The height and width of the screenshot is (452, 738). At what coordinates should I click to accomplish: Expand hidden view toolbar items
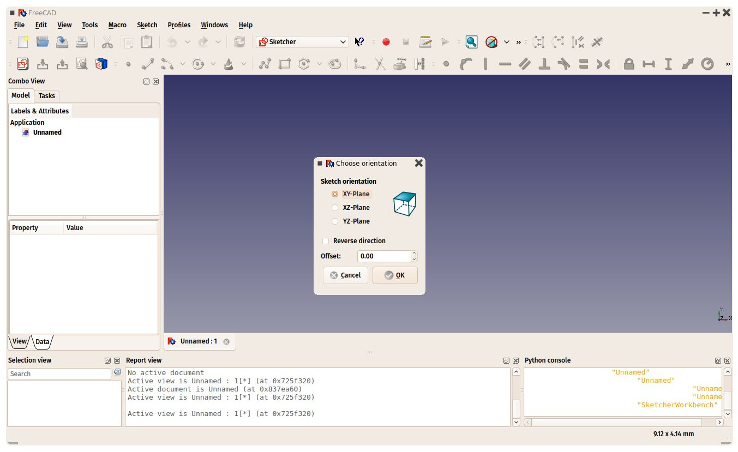click(519, 42)
